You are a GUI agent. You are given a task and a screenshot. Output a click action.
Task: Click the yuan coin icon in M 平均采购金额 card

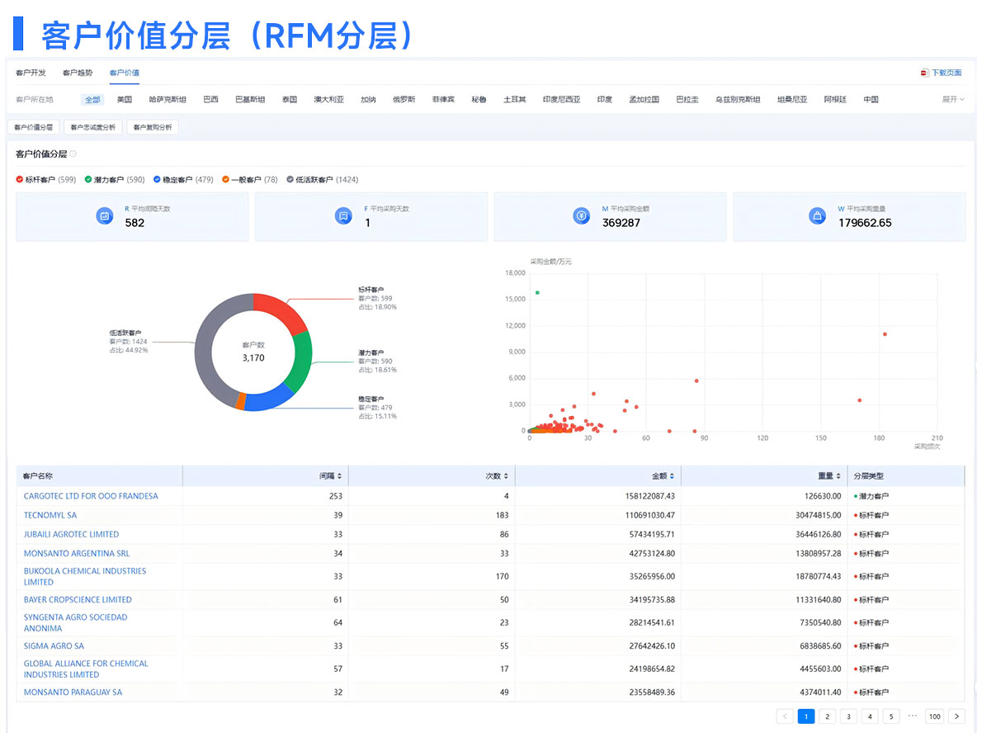tap(582, 216)
